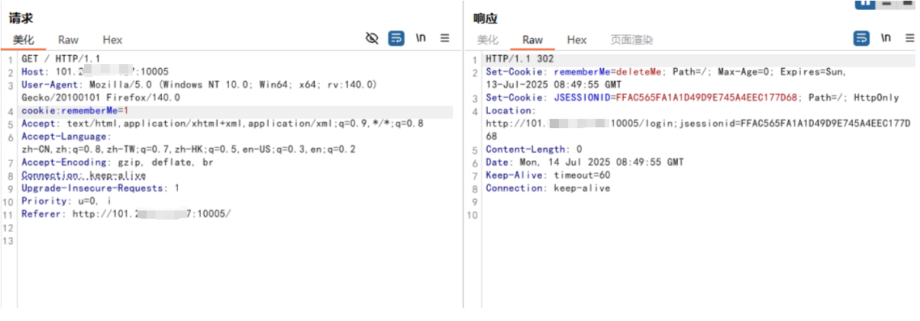Select the 美化 tab in request panel
The image size is (920, 321).
[24, 40]
